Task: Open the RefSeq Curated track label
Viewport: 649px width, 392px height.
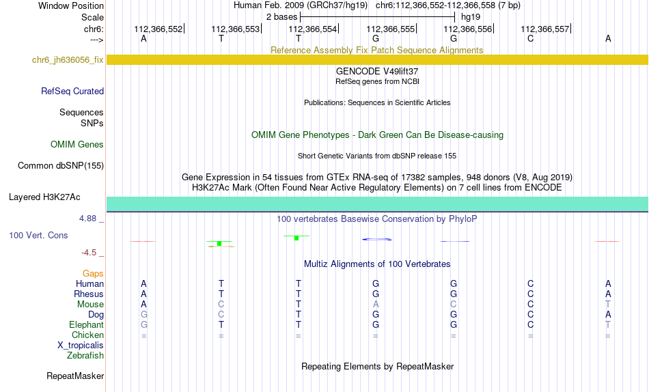Action: (x=72, y=91)
